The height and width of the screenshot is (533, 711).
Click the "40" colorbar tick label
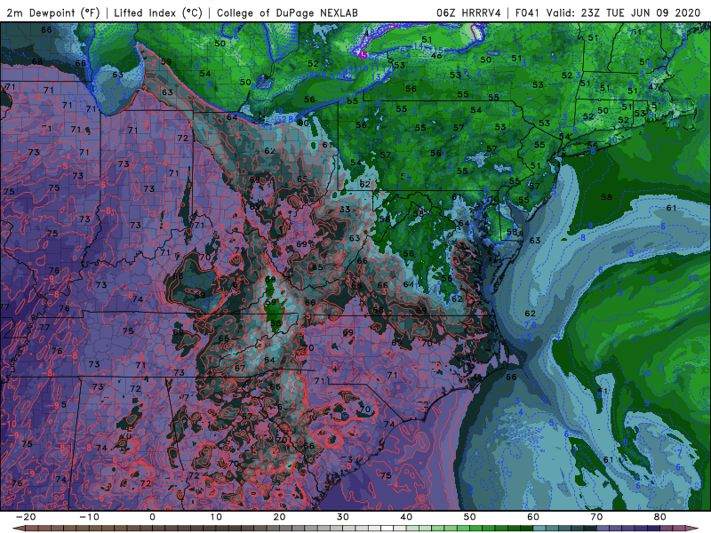tap(406, 517)
